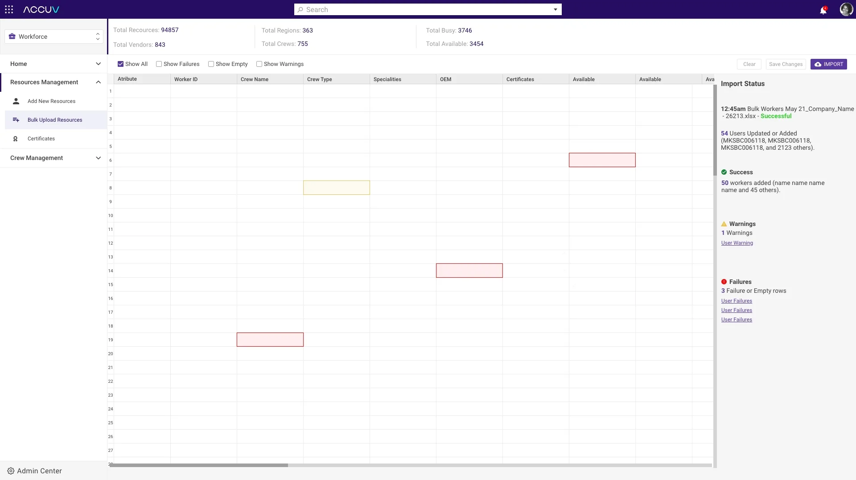Screen dimensions: 856x480
Task: Click the Crew Name column header
Action: tap(270, 79)
